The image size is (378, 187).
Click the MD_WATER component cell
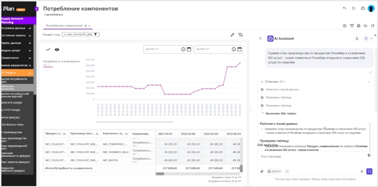click(116, 160)
